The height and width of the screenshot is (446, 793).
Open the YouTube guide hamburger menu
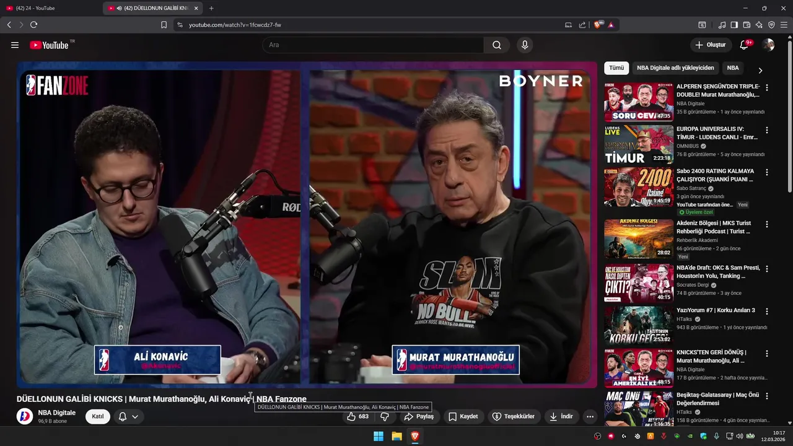point(15,45)
